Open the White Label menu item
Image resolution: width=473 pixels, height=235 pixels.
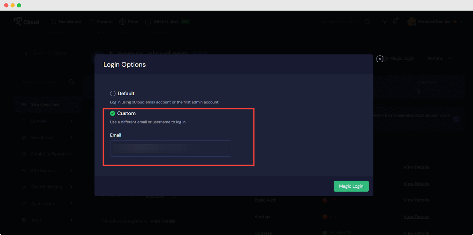pyautogui.click(x=166, y=22)
